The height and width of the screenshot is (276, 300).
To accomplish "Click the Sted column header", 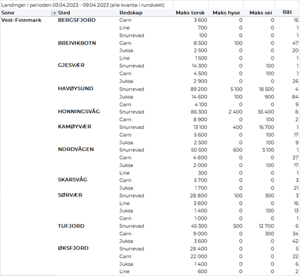I will [64, 13].
